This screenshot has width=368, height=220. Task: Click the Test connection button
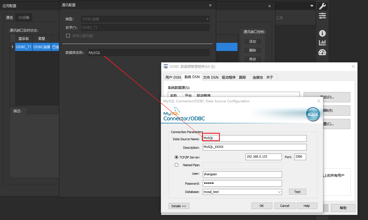pyautogui.click(x=297, y=192)
